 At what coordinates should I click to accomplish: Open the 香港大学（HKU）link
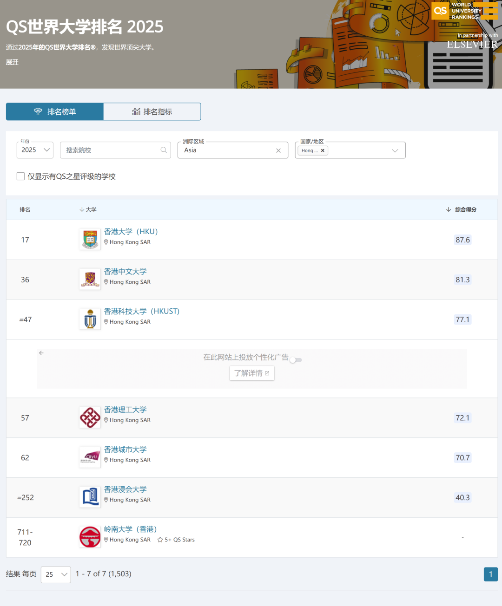click(x=131, y=232)
